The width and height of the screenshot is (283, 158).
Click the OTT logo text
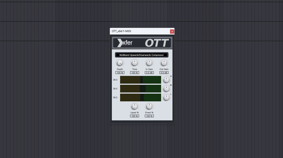coord(157,43)
